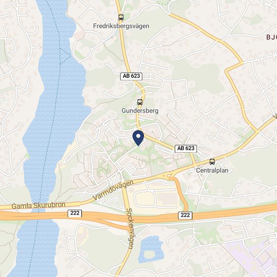The image size is (277, 277).
Task: Click the Gundersberg stop label
Action: coord(140,111)
